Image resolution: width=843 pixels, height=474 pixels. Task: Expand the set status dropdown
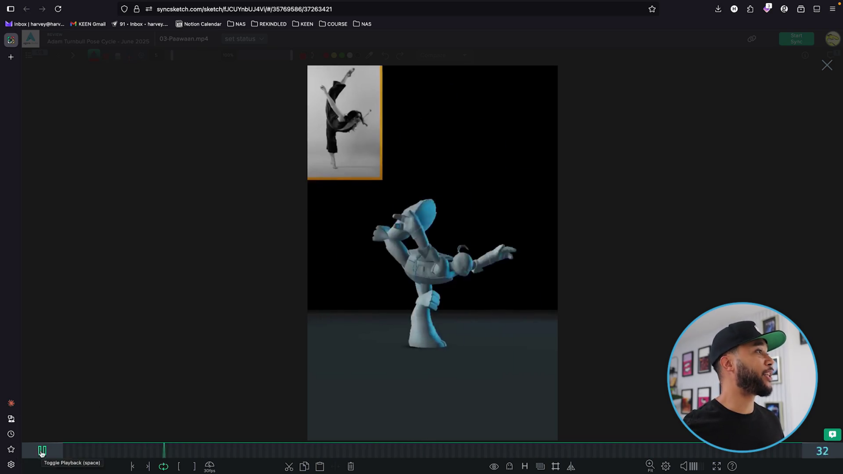244,39
